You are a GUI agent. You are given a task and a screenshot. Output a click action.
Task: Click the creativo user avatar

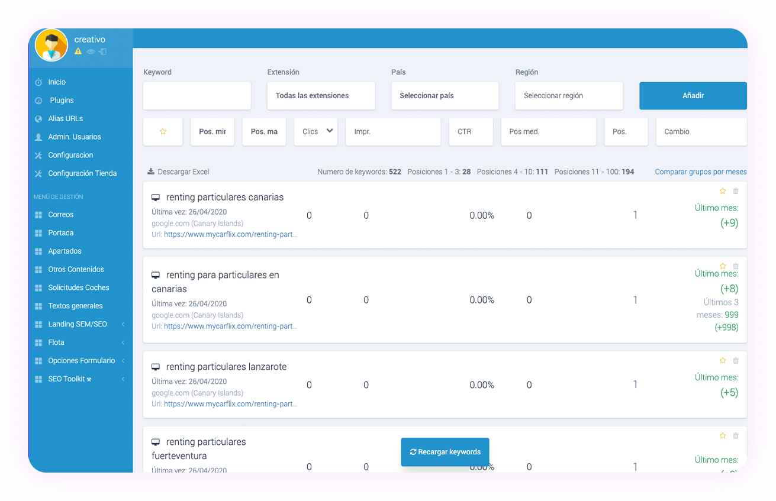pyautogui.click(x=51, y=45)
